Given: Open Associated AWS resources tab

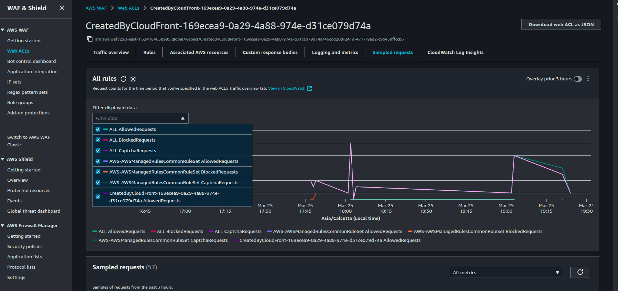Looking at the screenshot, I should click(x=199, y=52).
